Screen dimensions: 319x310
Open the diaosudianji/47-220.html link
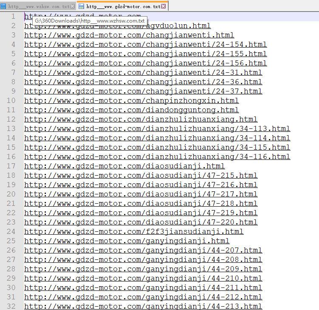[x=141, y=222]
